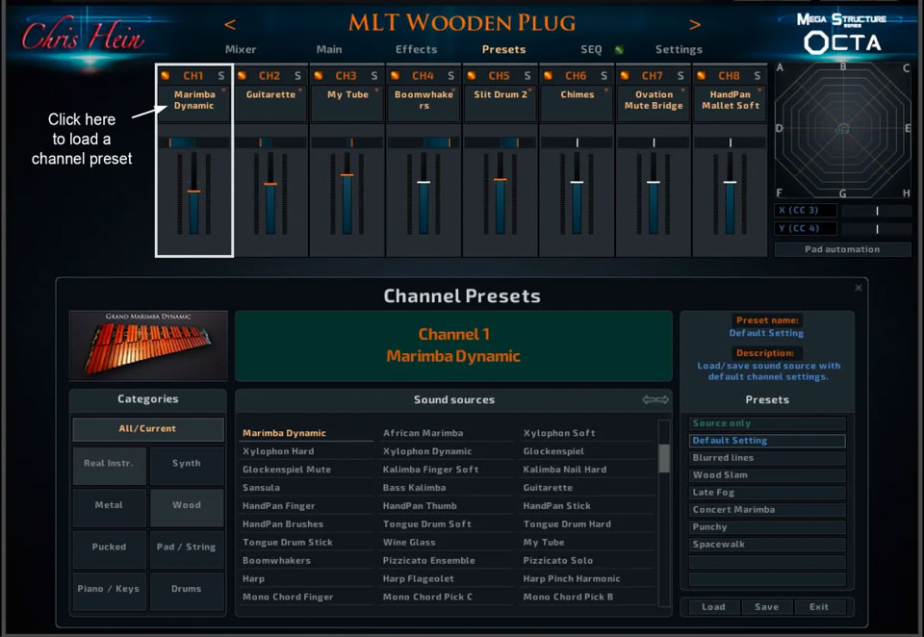Select the Spacewalk preset
The width and height of the screenshot is (924, 637).
click(x=767, y=545)
